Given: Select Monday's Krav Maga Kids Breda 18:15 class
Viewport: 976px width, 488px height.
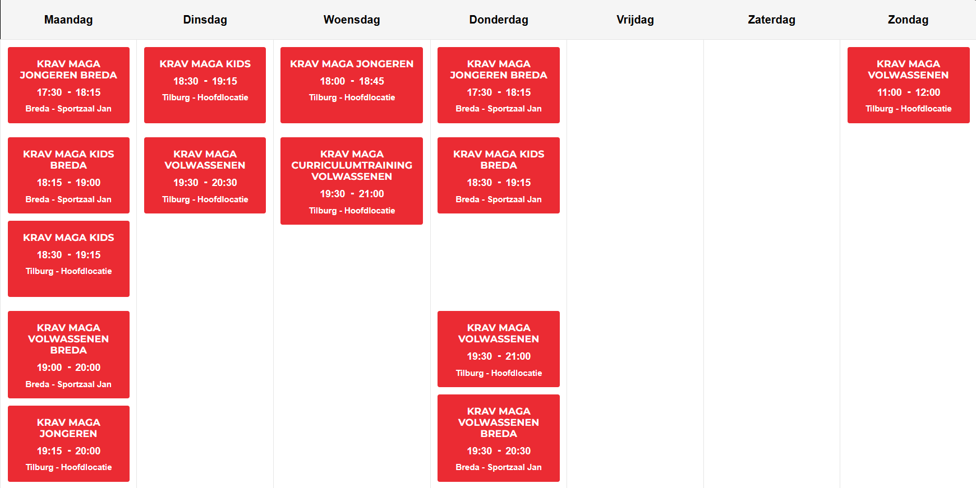Looking at the screenshot, I should [x=68, y=175].
